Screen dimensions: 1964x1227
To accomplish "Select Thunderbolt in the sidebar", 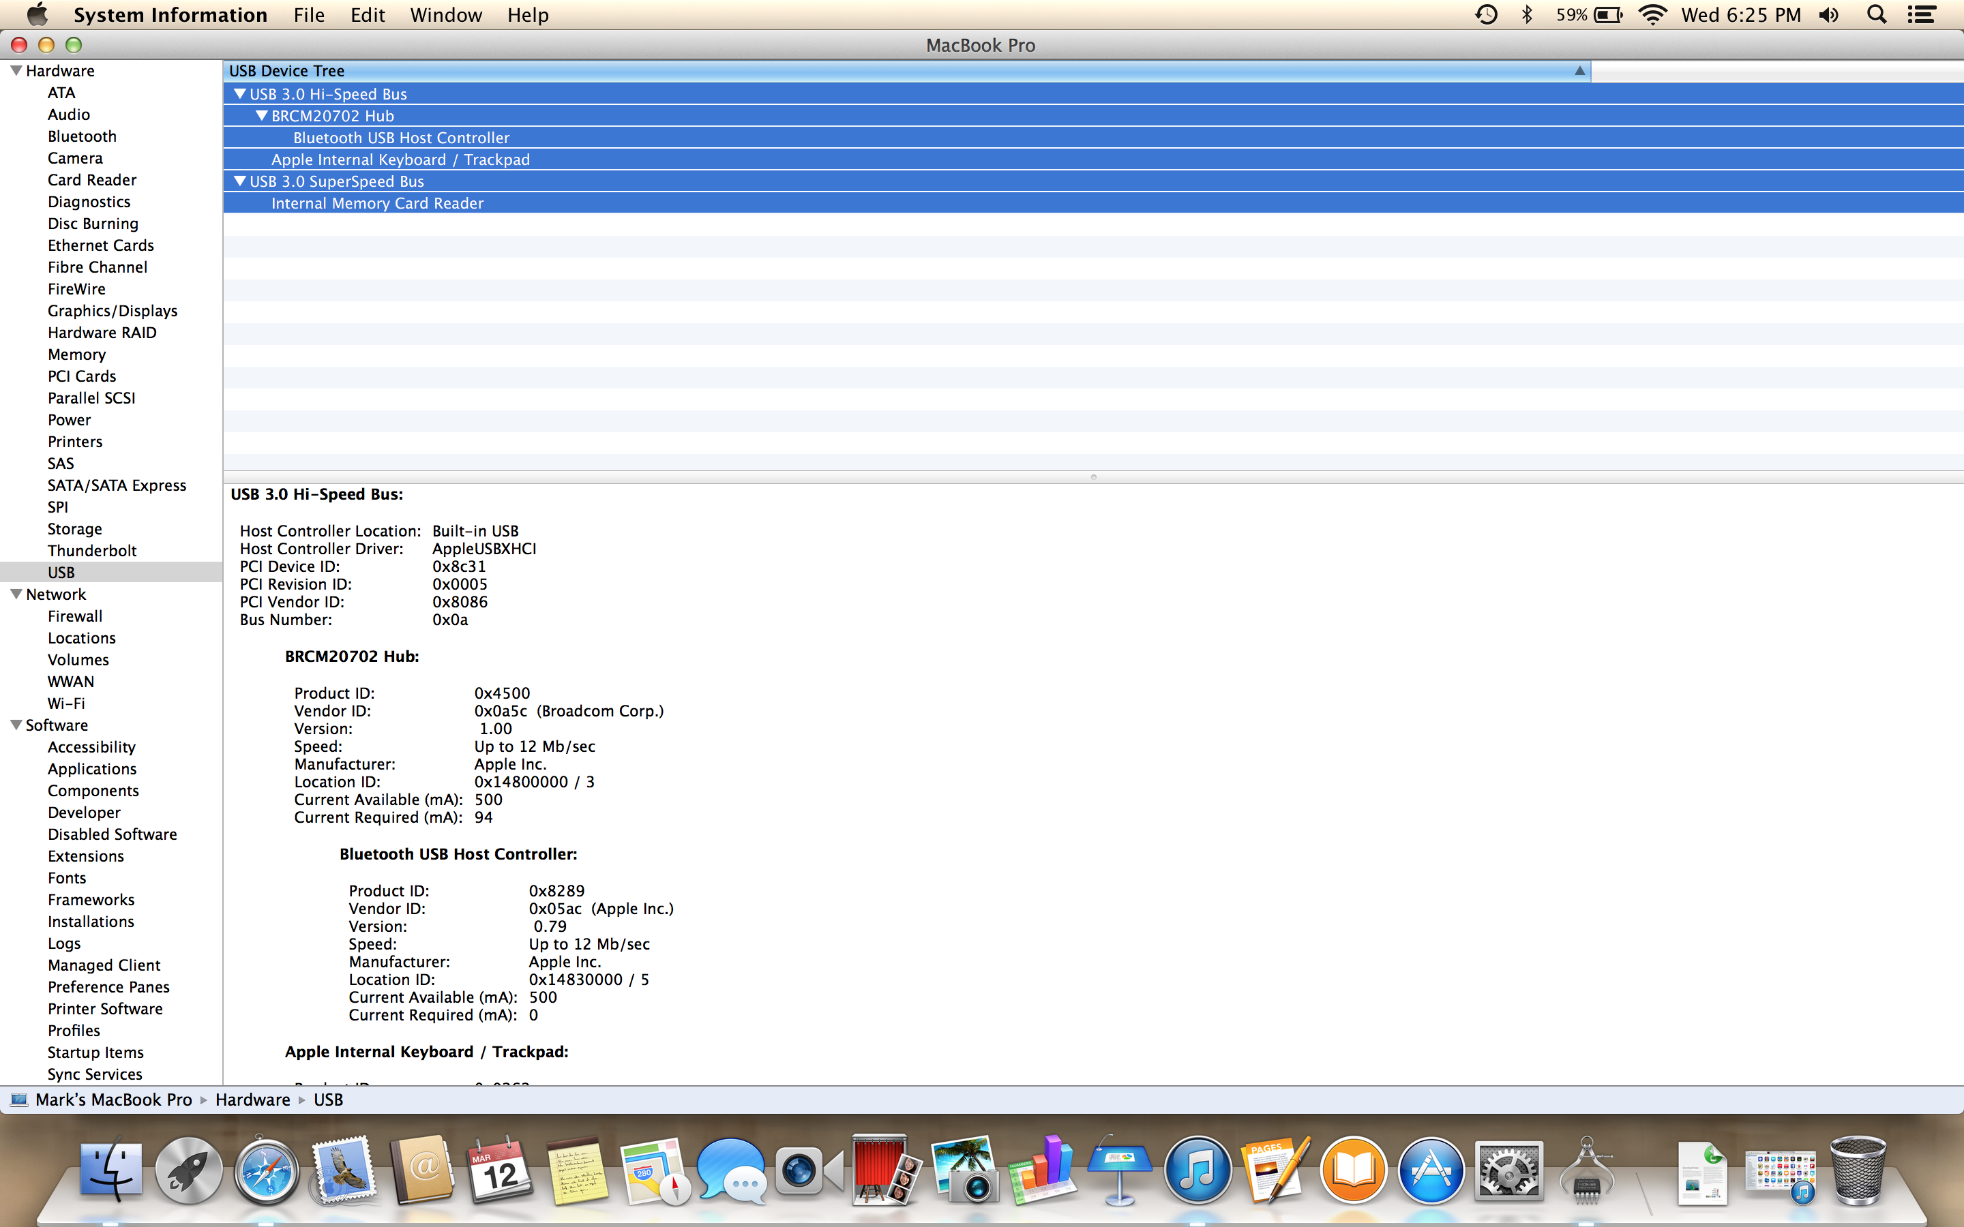I will (91, 550).
